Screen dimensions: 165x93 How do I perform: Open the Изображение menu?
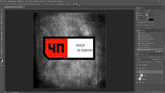point(21,1)
